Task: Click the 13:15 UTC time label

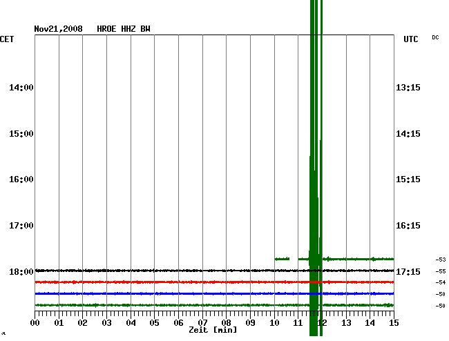Action: [x=408, y=88]
